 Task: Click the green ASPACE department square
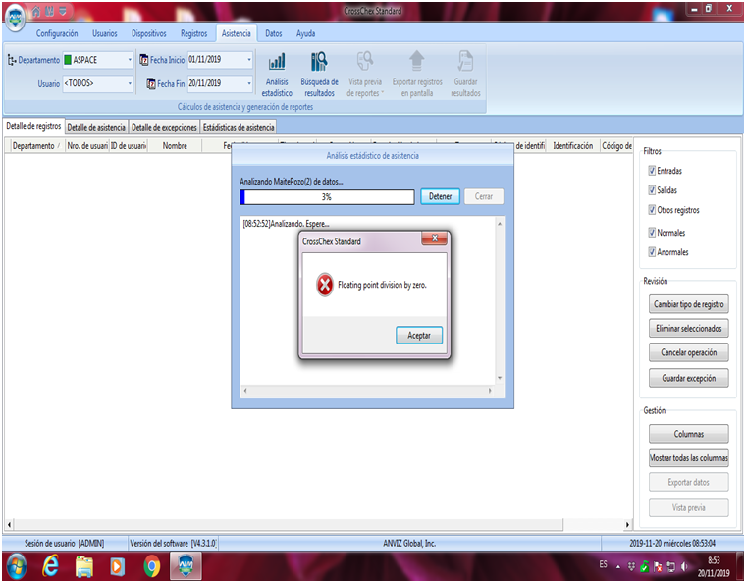[68, 60]
